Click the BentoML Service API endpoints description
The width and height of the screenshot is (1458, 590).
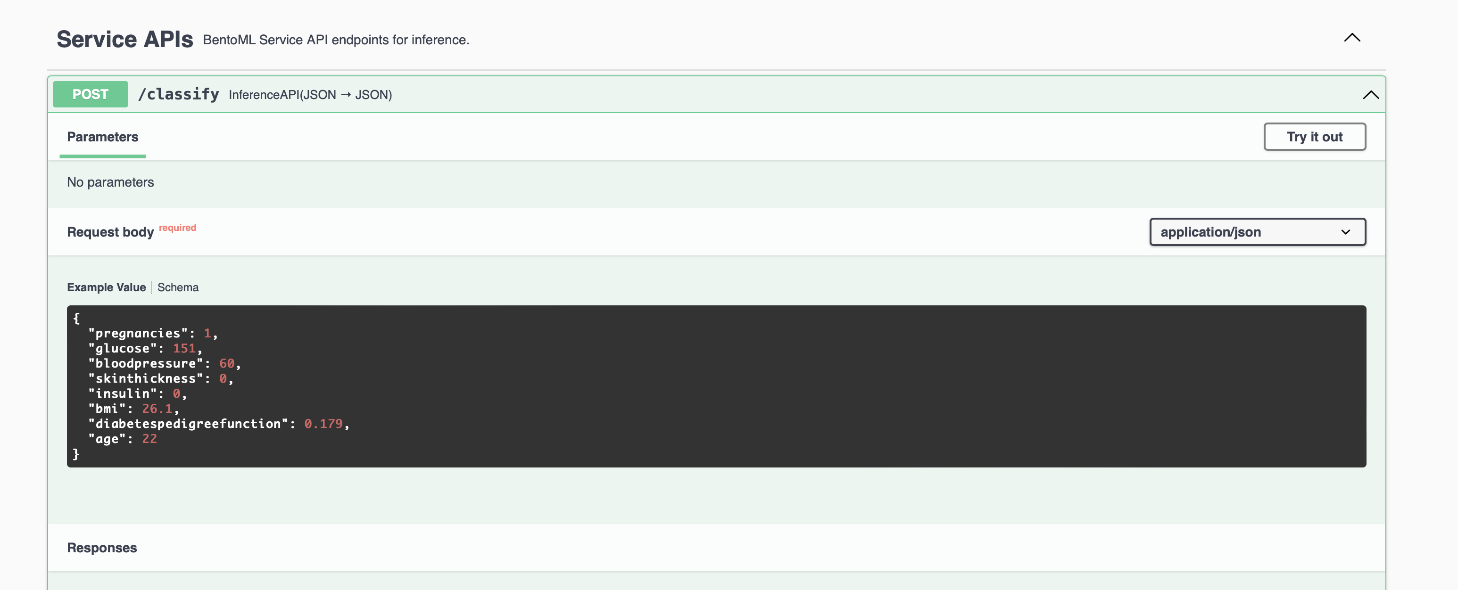click(x=336, y=40)
